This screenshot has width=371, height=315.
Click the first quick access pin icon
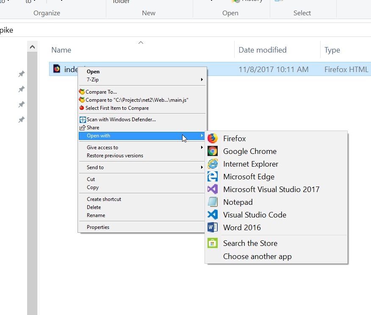(21, 74)
